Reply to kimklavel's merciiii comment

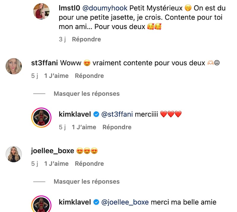coord(117,127)
